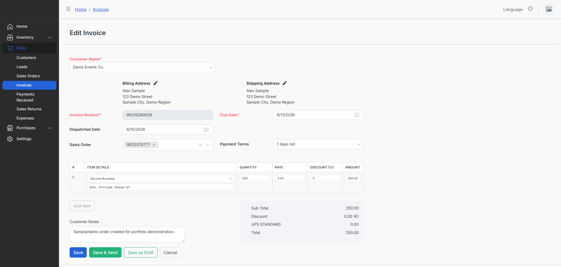Screen dimensions: 561x267
Task: Click the item description field with Size text
Action: 161,187
